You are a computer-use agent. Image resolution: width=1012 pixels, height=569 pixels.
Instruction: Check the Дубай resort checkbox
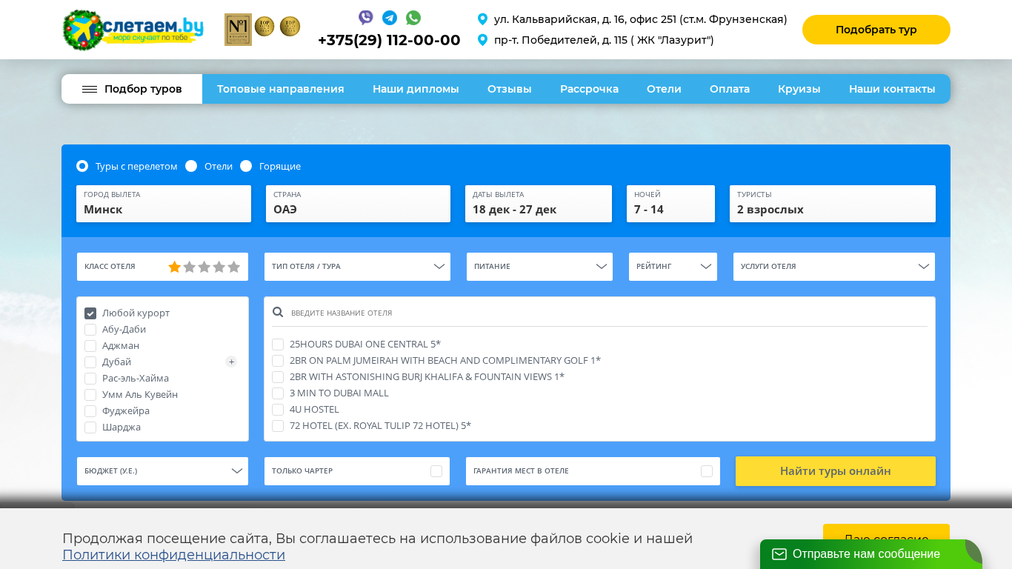click(x=90, y=362)
